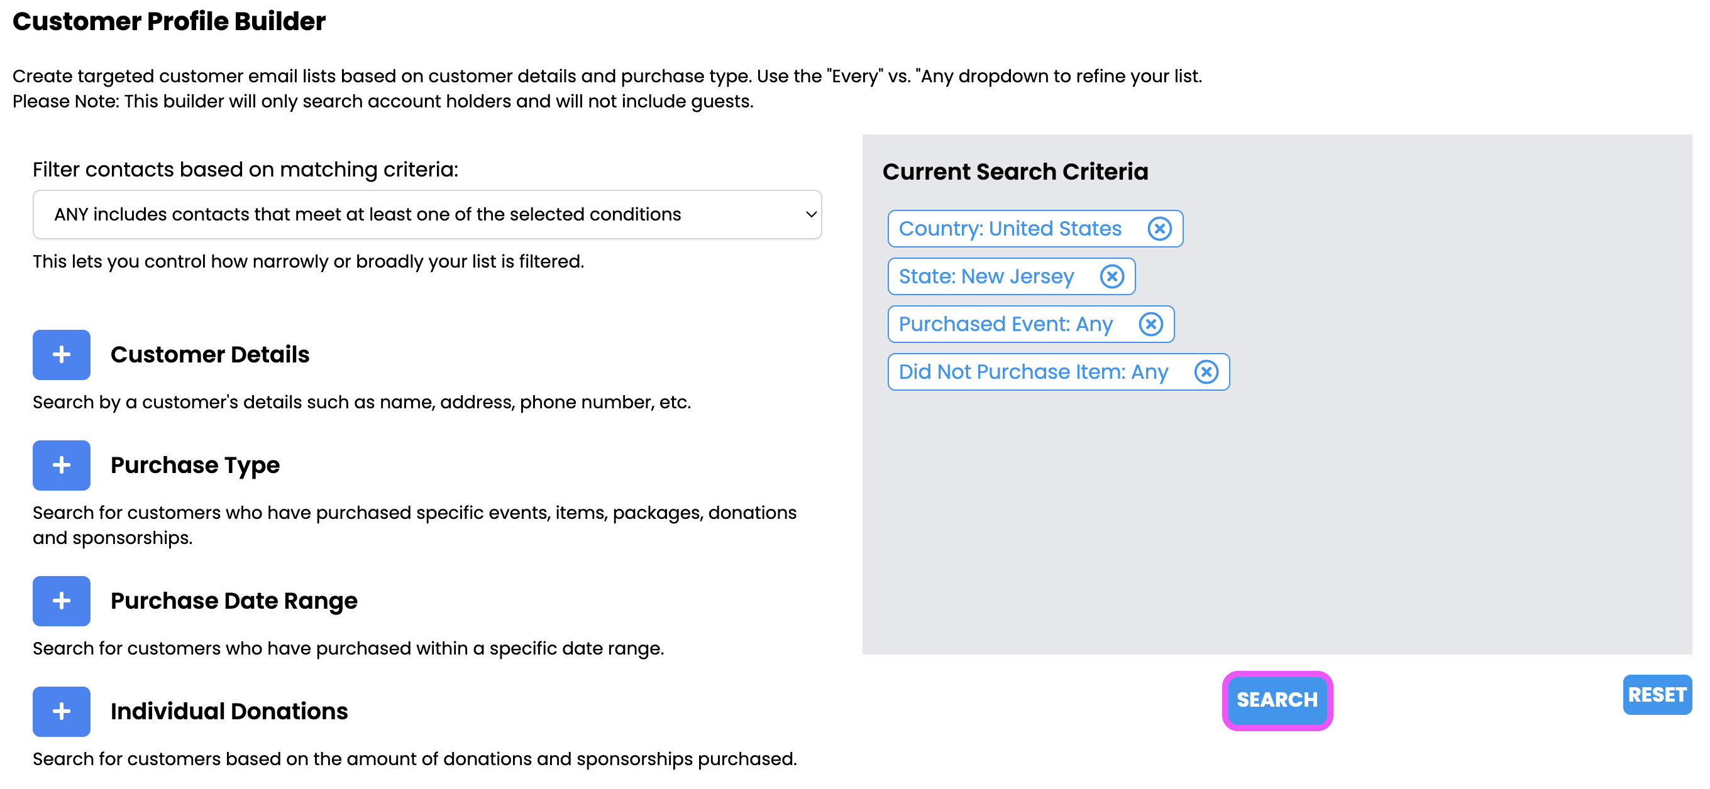Select the Did Not Purchase Item chip label
Screen dimensions: 1710x789
tap(1033, 372)
